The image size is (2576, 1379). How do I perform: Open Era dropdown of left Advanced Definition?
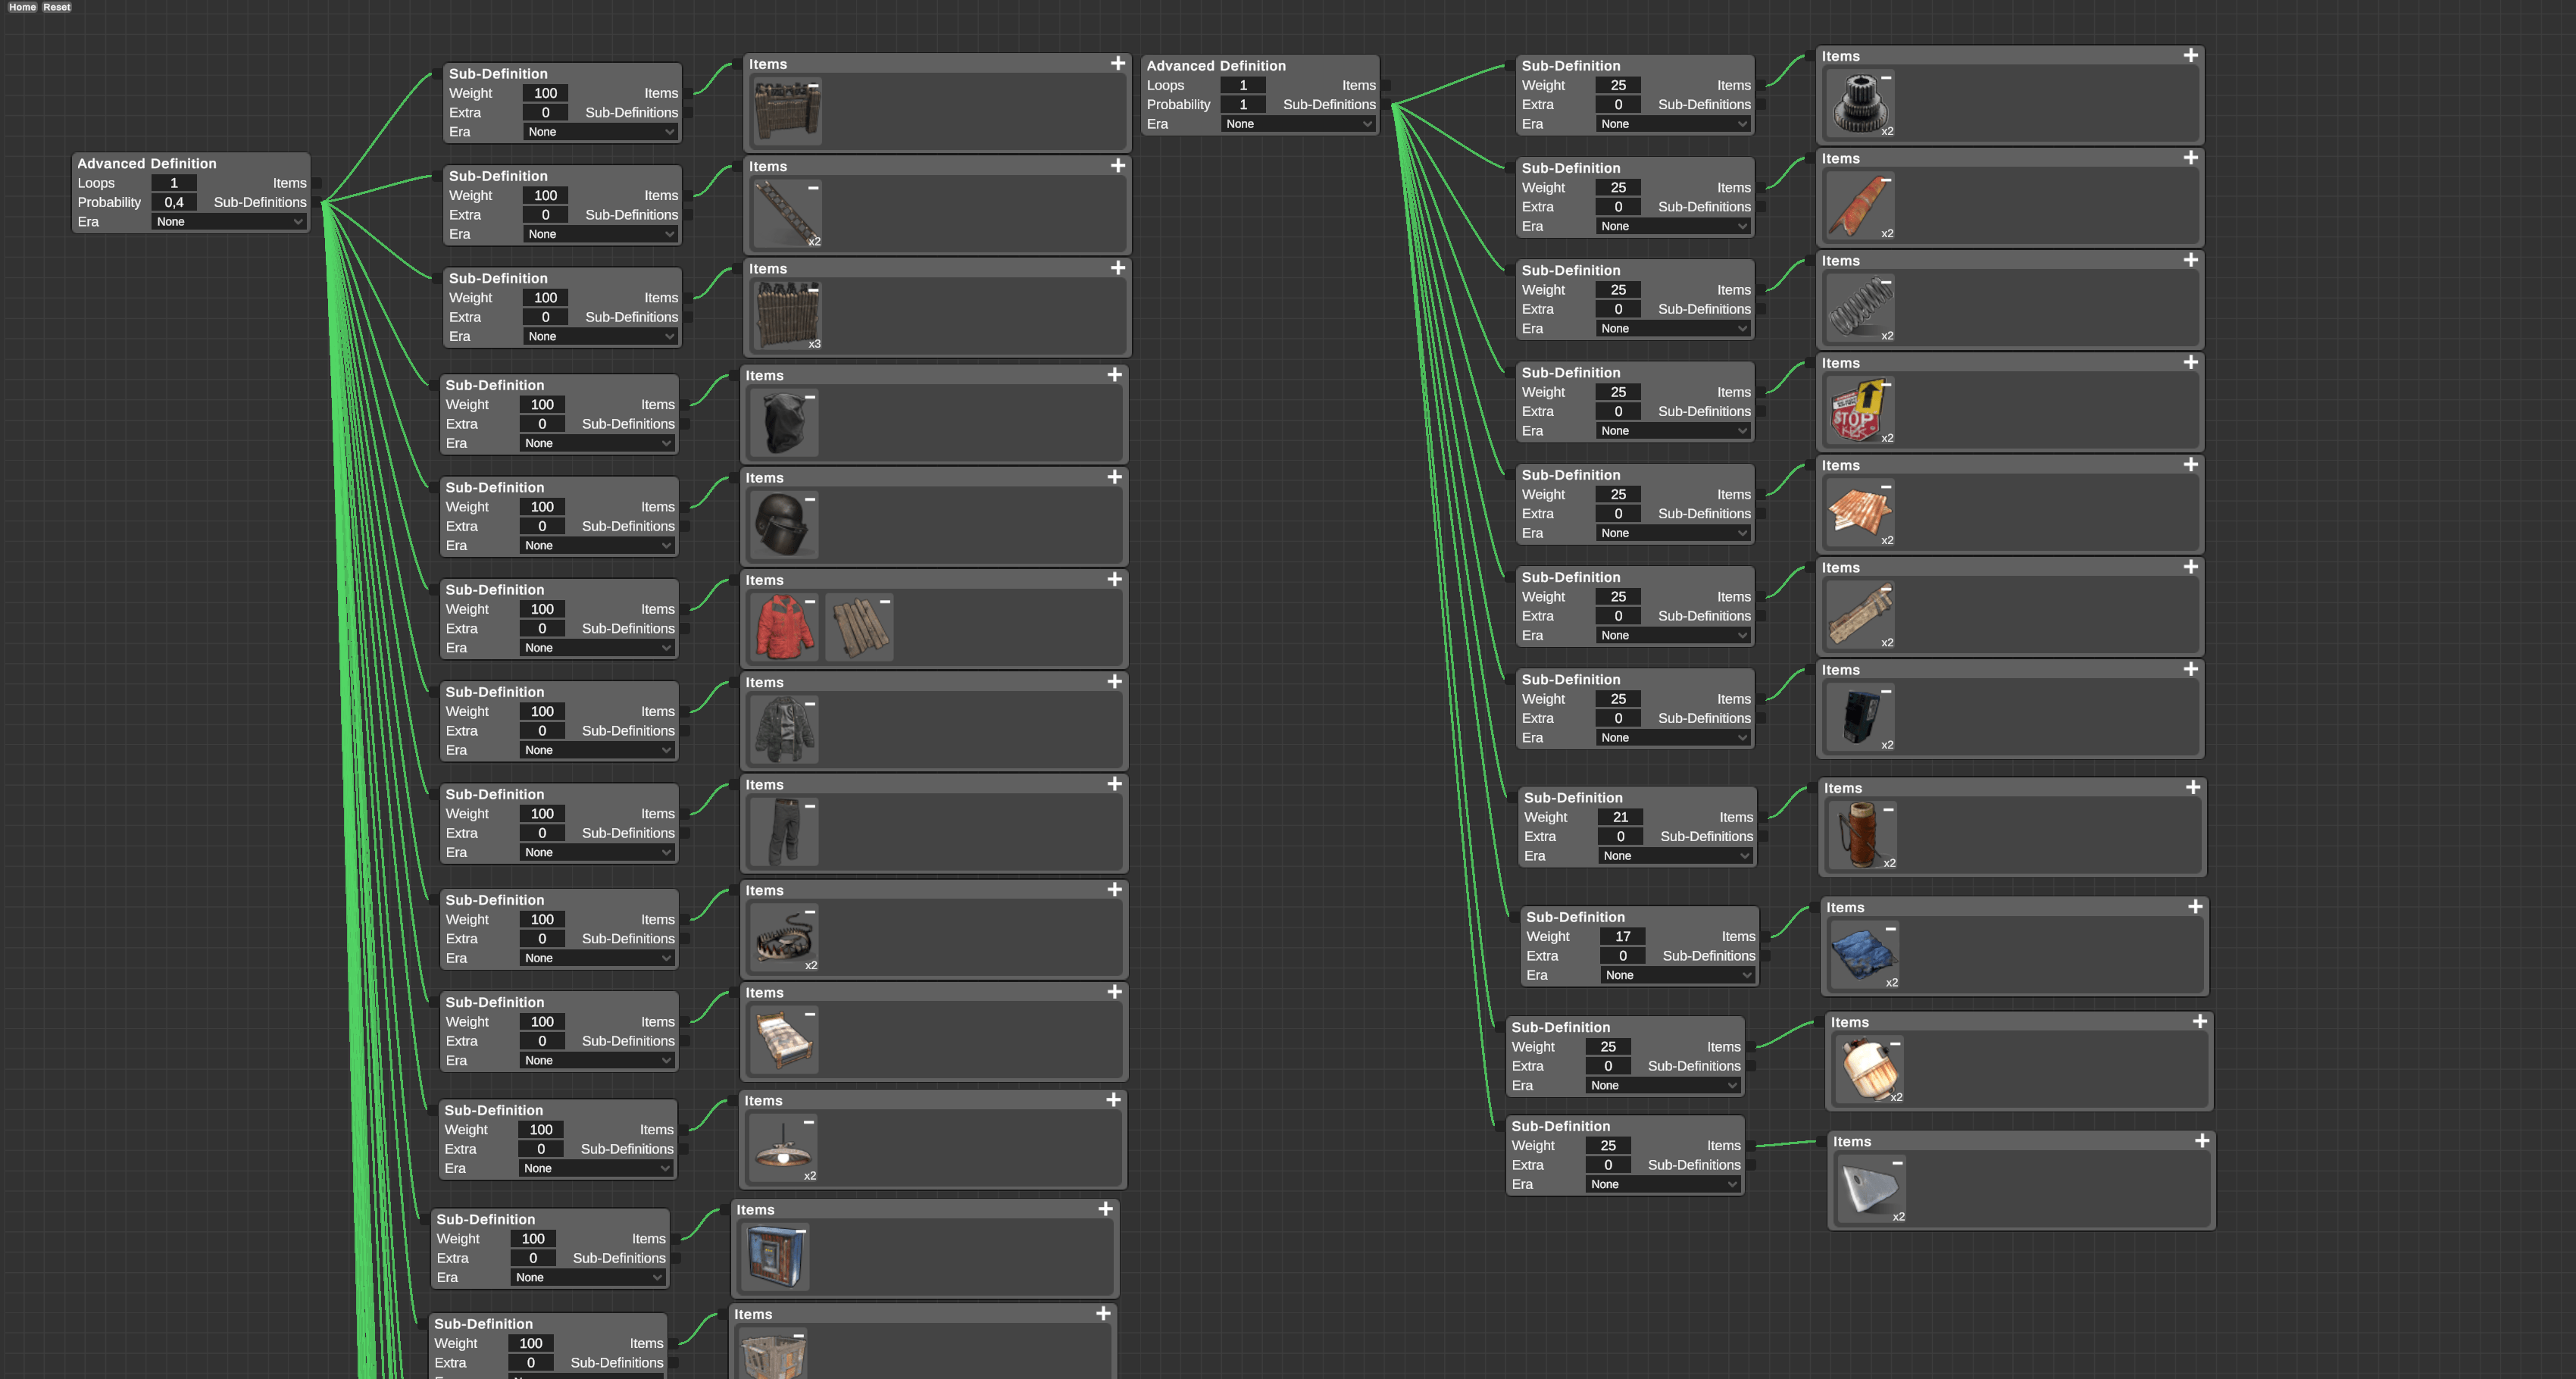pos(228,222)
